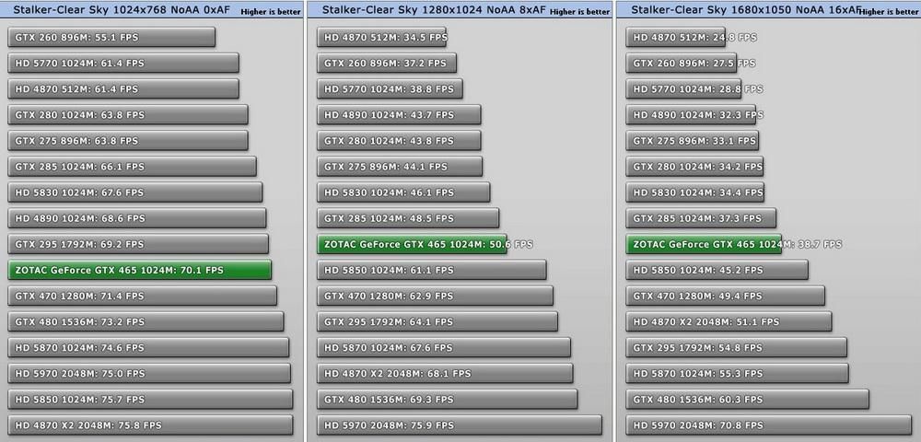Image resolution: width=921 pixels, height=442 pixels.
Task: Click the HD 5830 1024M 34.4 FPS bar
Action: 695,192
